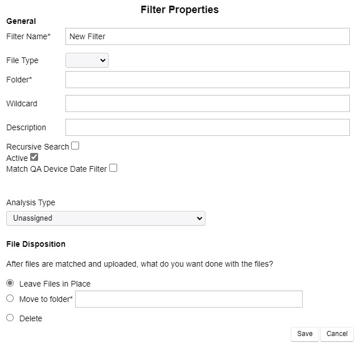Screen dimensions: 355x344
Task: Choose the Move to folder radio button
Action: (10, 299)
